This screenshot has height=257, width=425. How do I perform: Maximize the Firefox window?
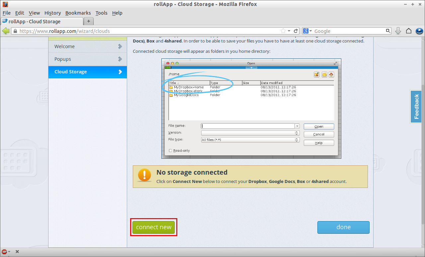(x=413, y=4)
